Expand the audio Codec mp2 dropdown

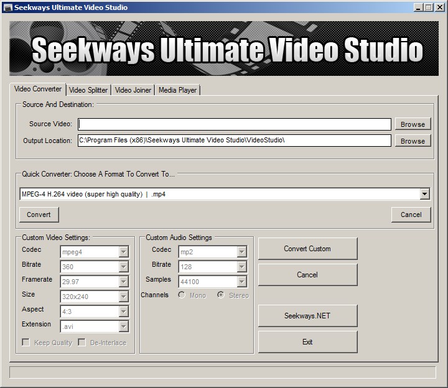pyautogui.click(x=241, y=252)
